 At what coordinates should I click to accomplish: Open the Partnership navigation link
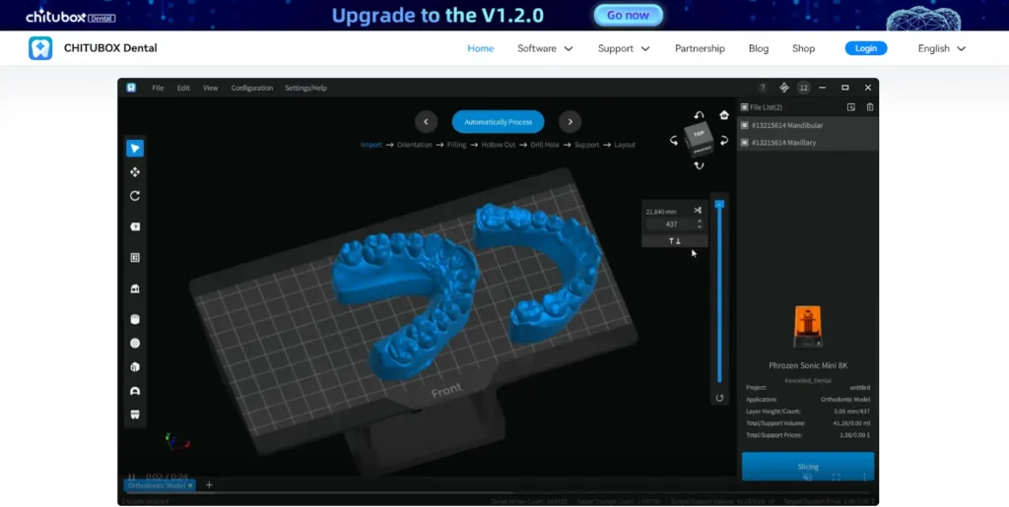(700, 48)
